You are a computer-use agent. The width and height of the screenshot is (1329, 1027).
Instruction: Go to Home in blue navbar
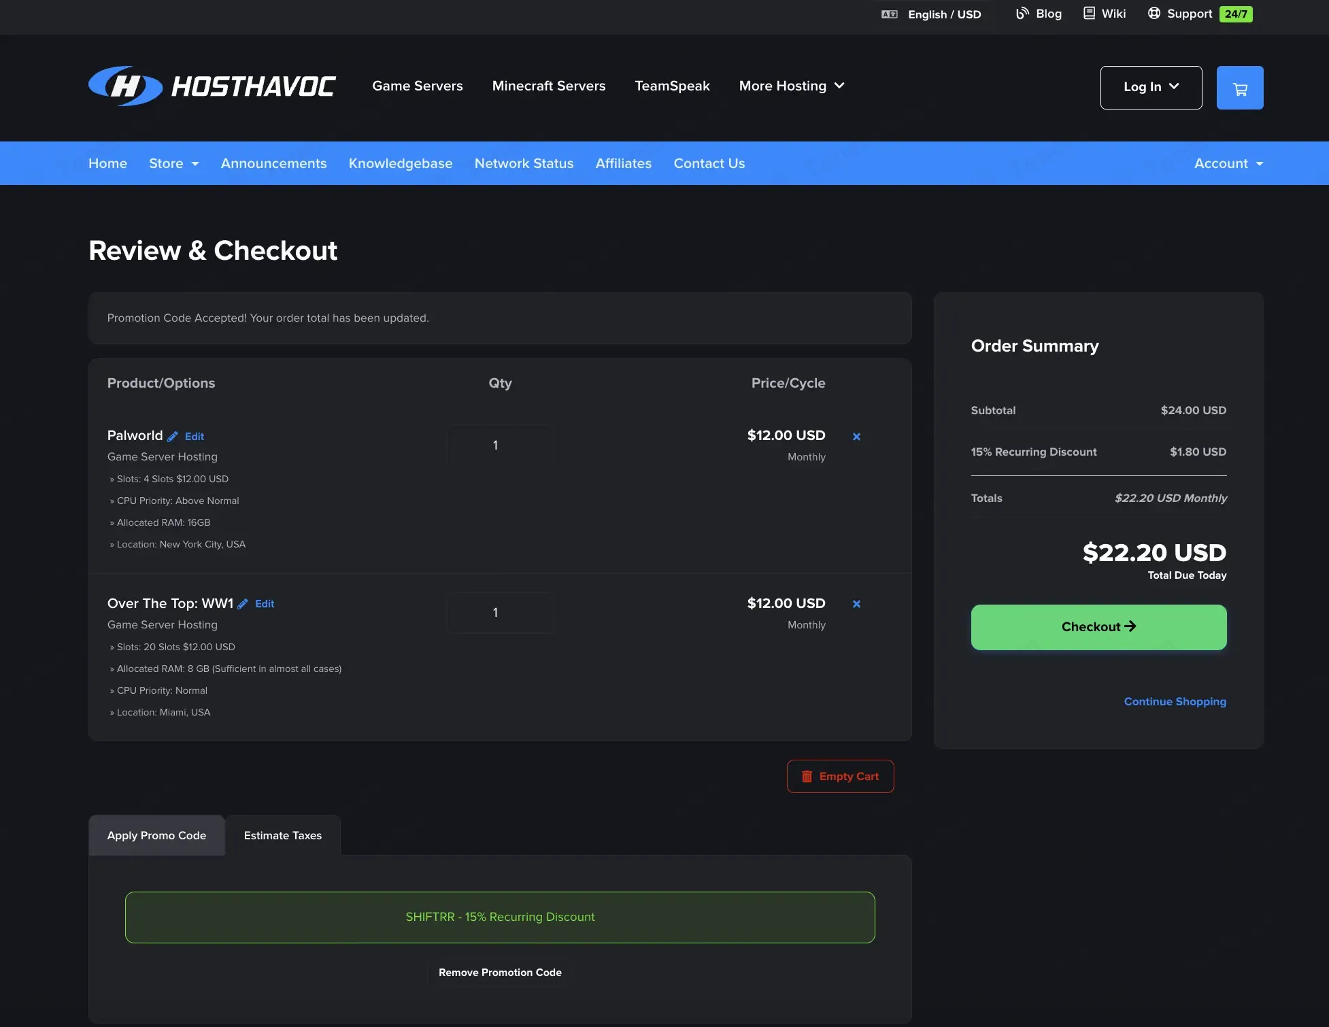tap(107, 164)
